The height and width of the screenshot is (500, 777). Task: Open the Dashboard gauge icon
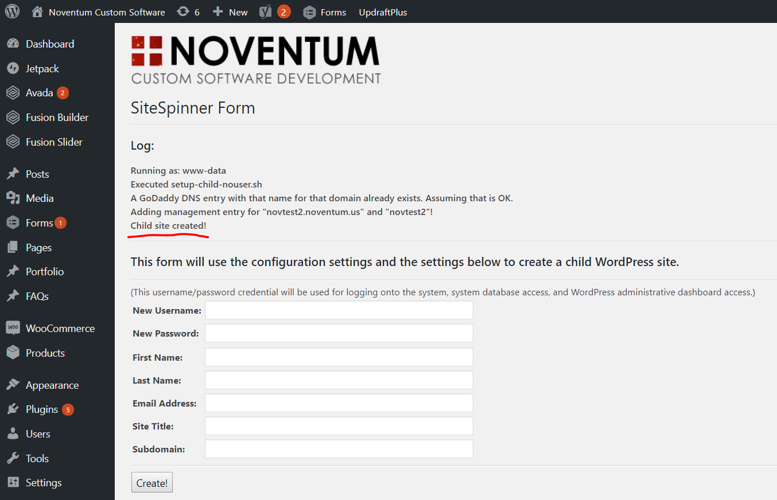click(13, 44)
